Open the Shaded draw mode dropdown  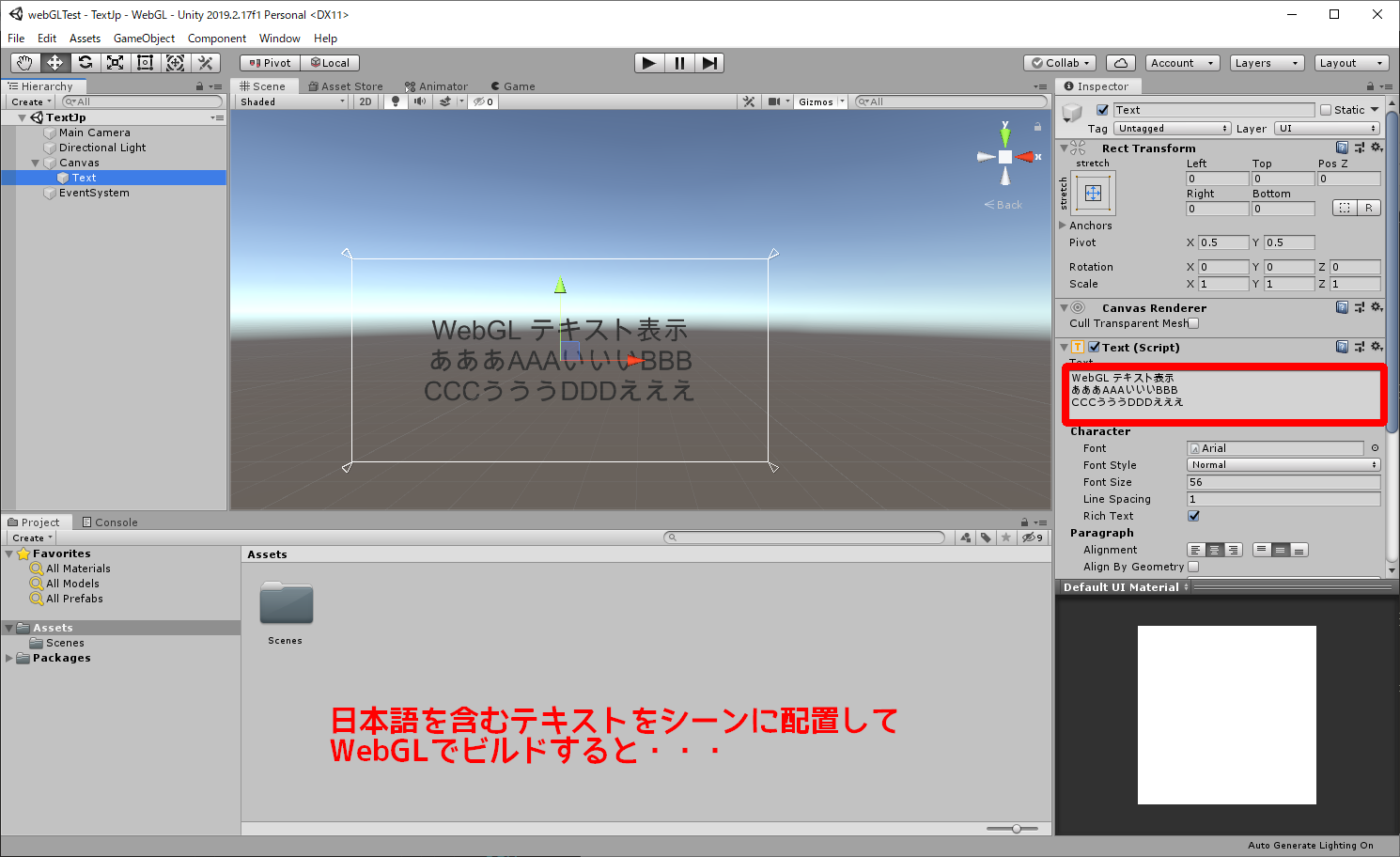pos(292,101)
